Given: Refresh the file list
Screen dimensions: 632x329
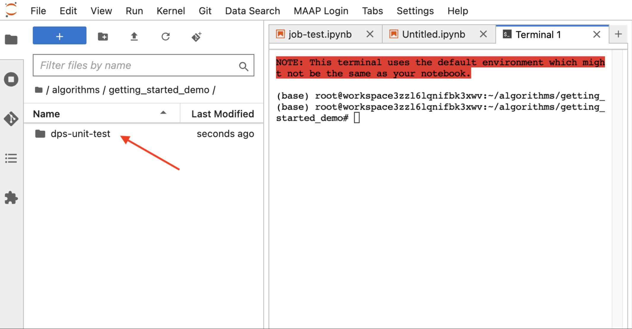Looking at the screenshot, I should (x=165, y=36).
